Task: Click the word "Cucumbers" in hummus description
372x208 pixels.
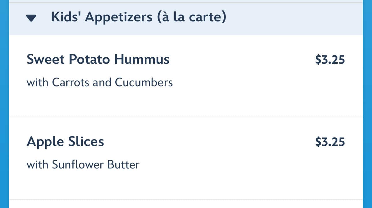Action: pyautogui.click(x=144, y=83)
